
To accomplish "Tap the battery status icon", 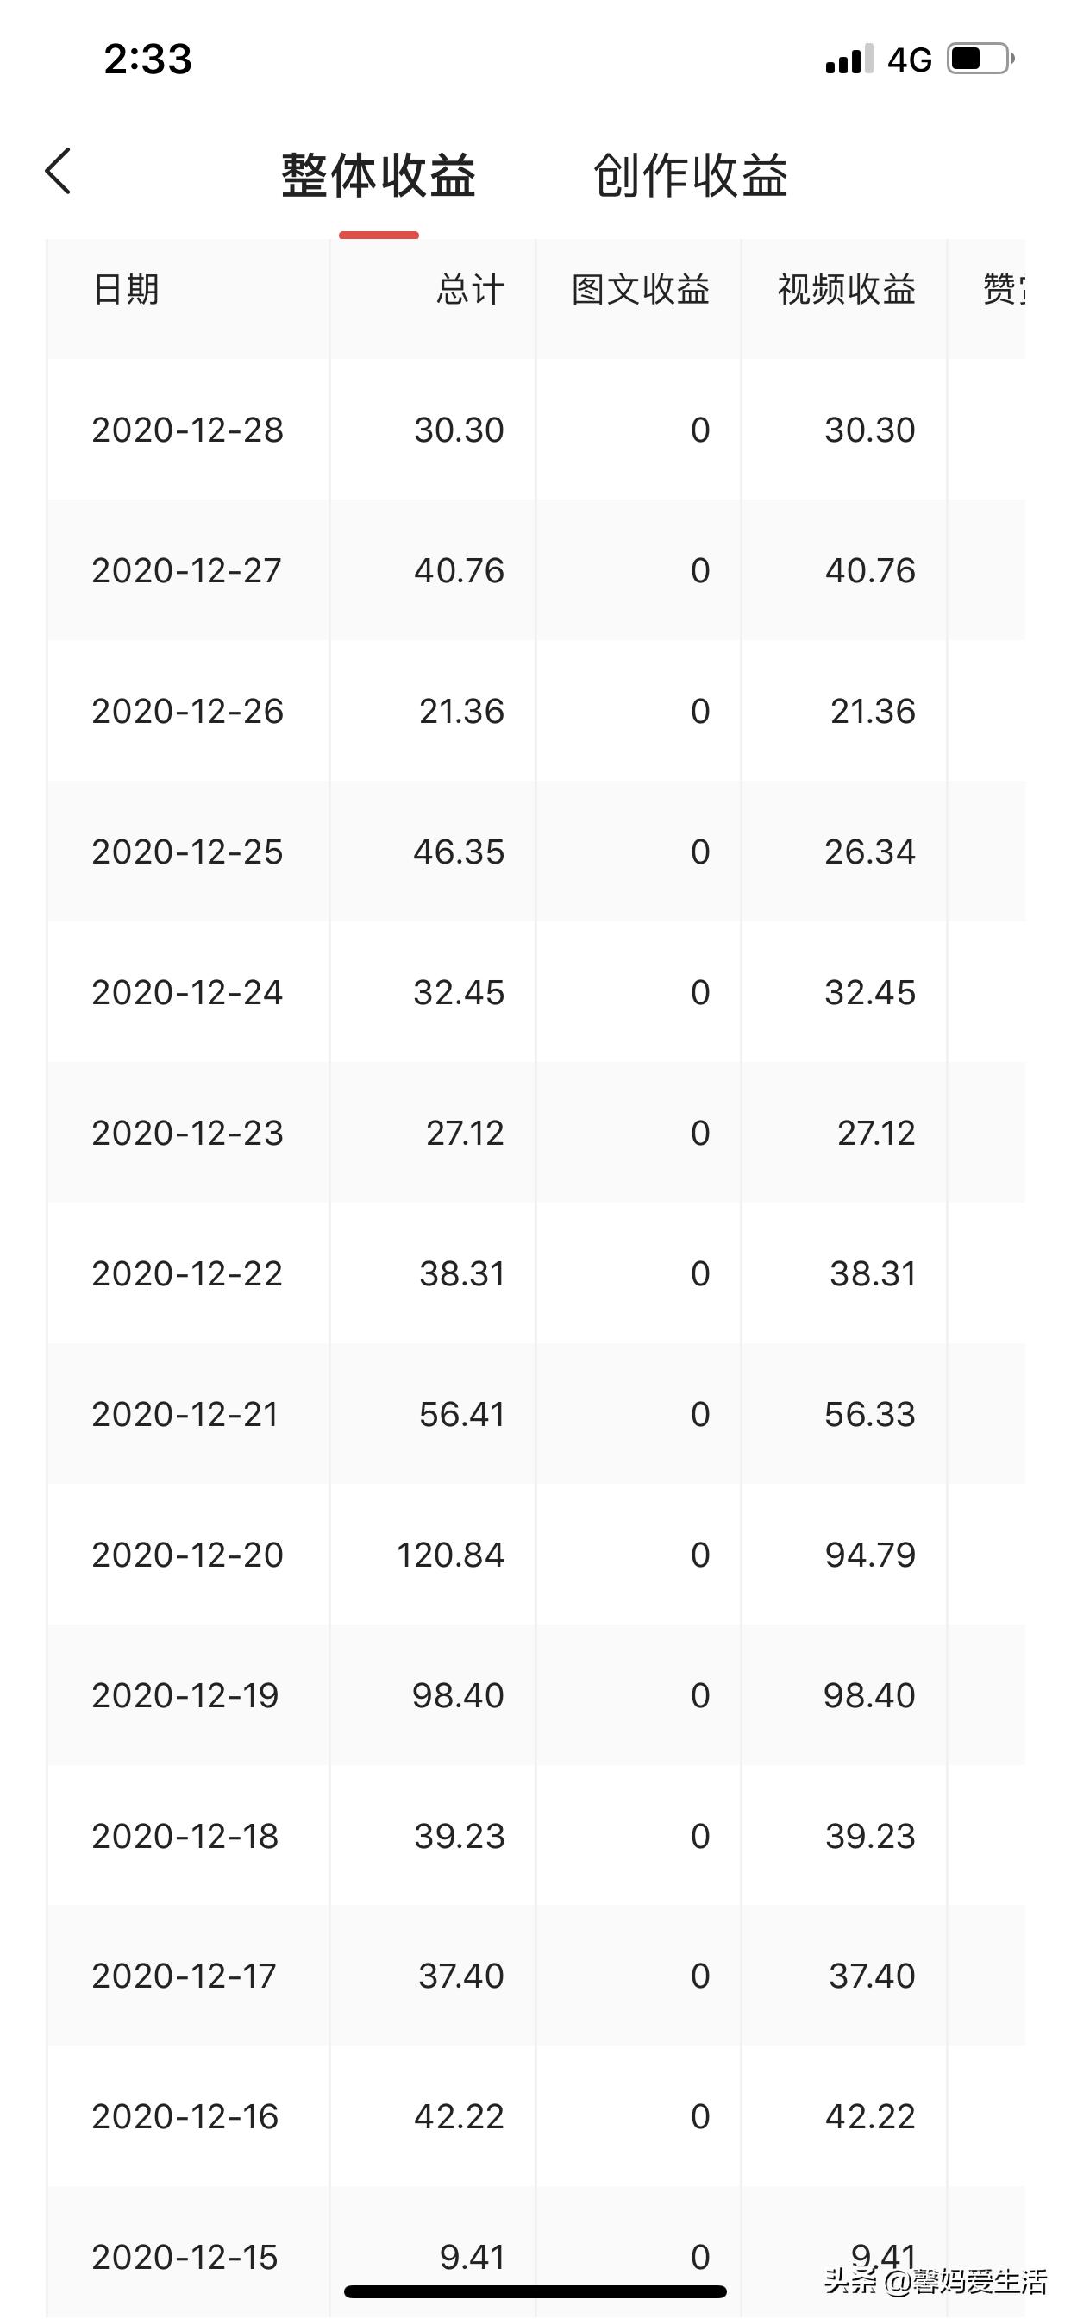I will (x=980, y=60).
